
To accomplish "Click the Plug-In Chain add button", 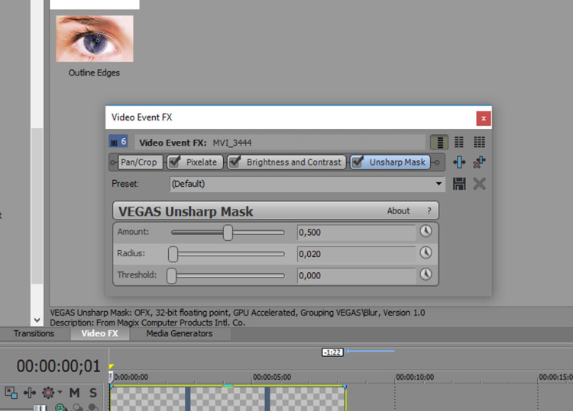I will [x=459, y=162].
